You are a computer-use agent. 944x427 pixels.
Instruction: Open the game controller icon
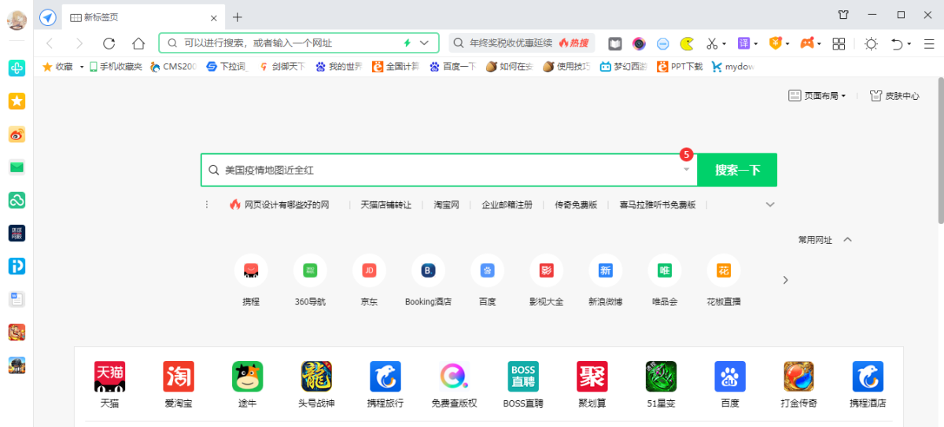click(807, 43)
